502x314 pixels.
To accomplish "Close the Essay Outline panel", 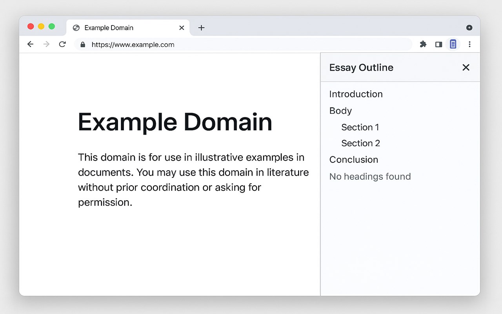I will [466, 68].
